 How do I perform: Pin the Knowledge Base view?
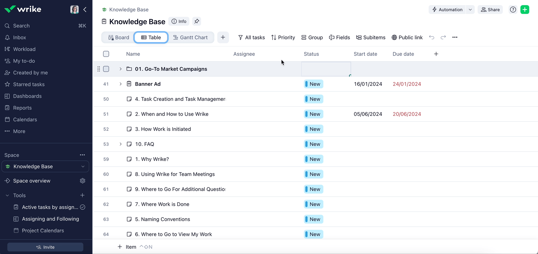[x=197, y=21]
